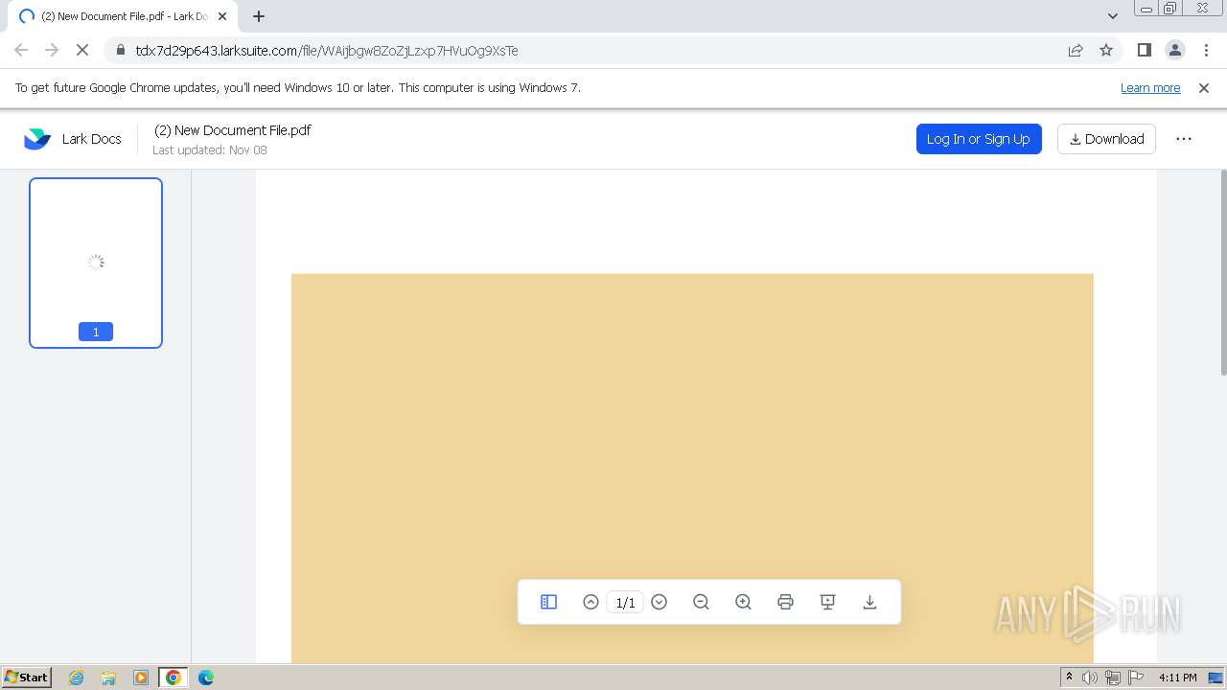Go to next page arrow
The image size is (1227, 690).
click(x=659, y=602)
